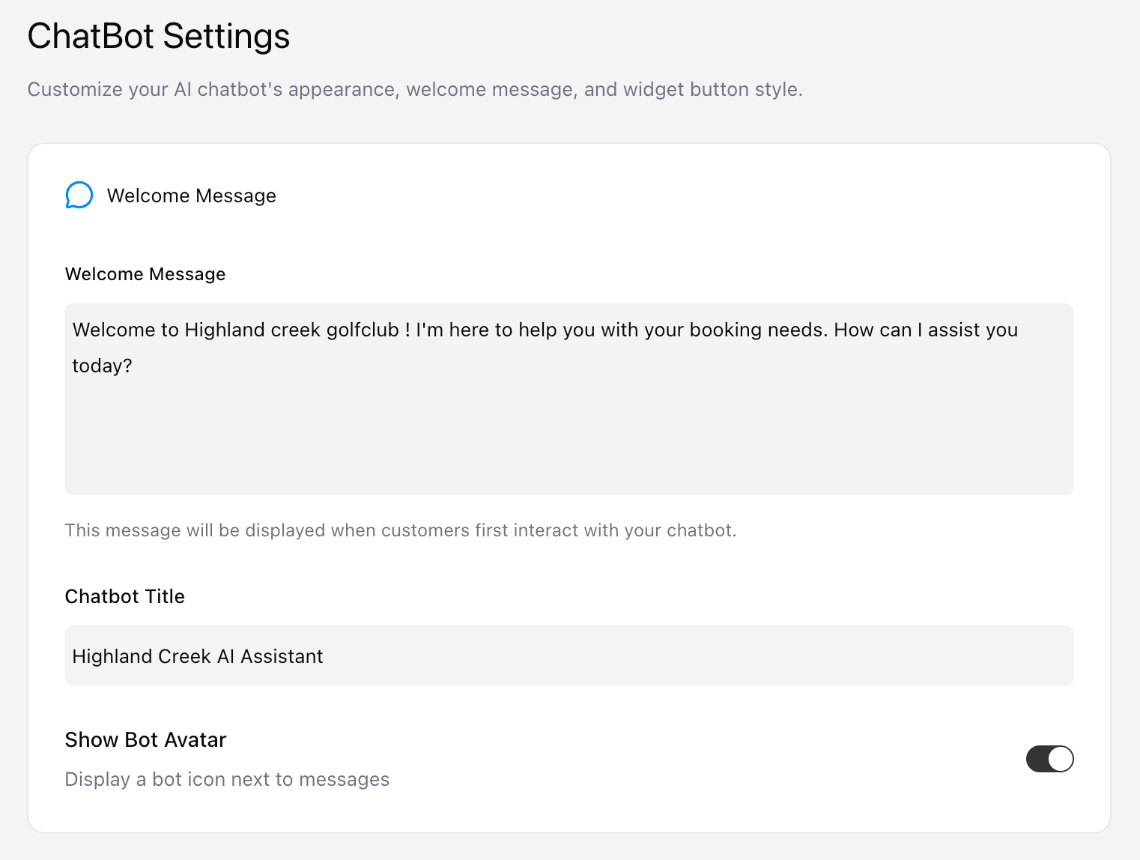
Task: Click the Welcome Message section heading next to icon
Action: (x=192, y=196)
